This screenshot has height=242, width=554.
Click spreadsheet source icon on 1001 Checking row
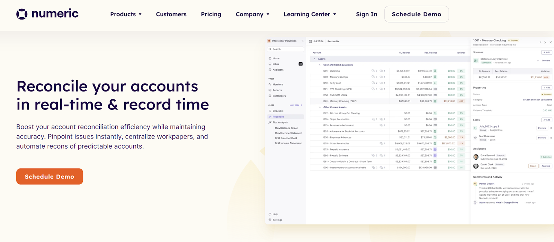(435, 71)
